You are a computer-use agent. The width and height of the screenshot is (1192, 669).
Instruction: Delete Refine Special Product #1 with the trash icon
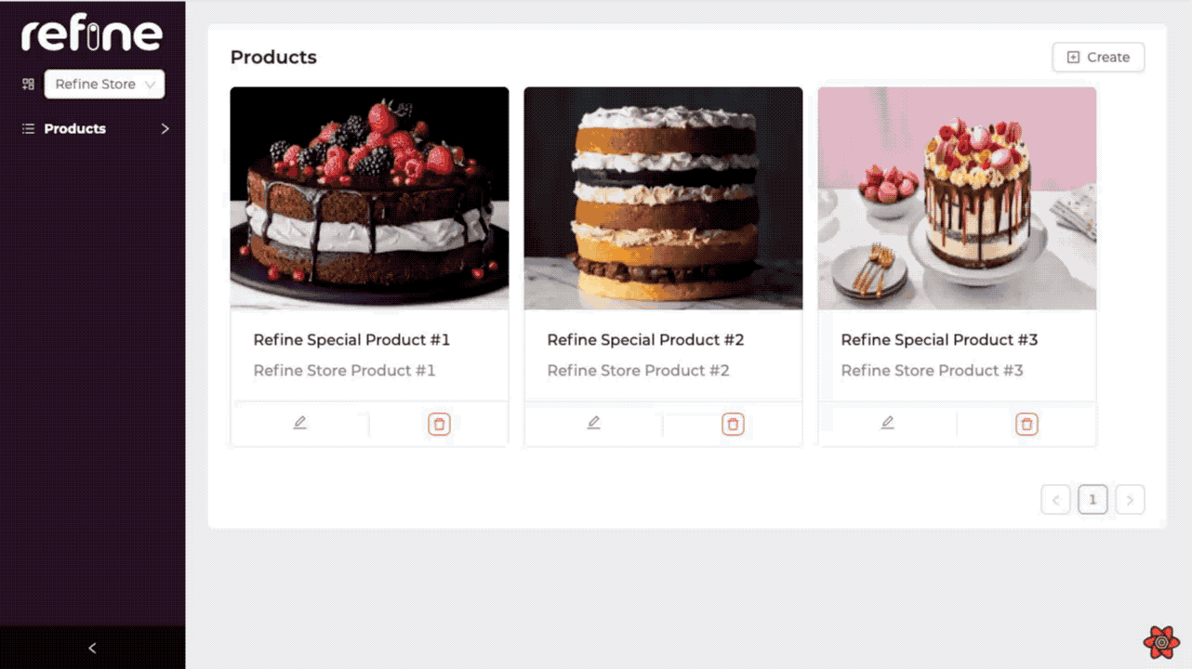439,424
